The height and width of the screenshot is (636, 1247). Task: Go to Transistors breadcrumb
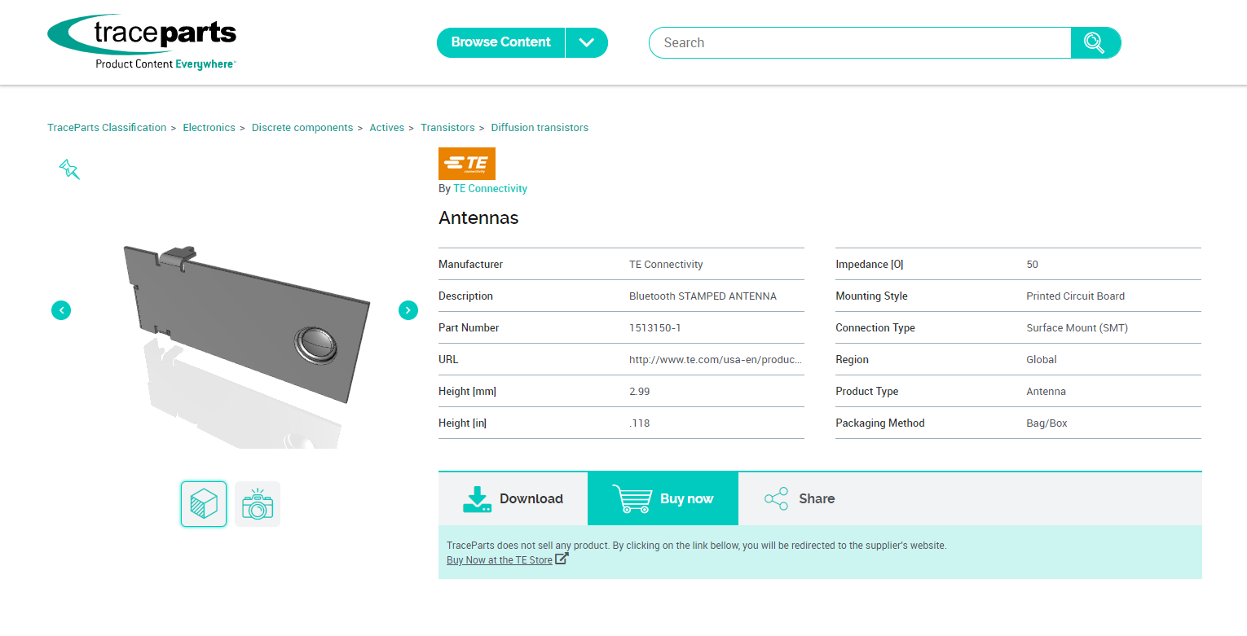coord(447,128)
